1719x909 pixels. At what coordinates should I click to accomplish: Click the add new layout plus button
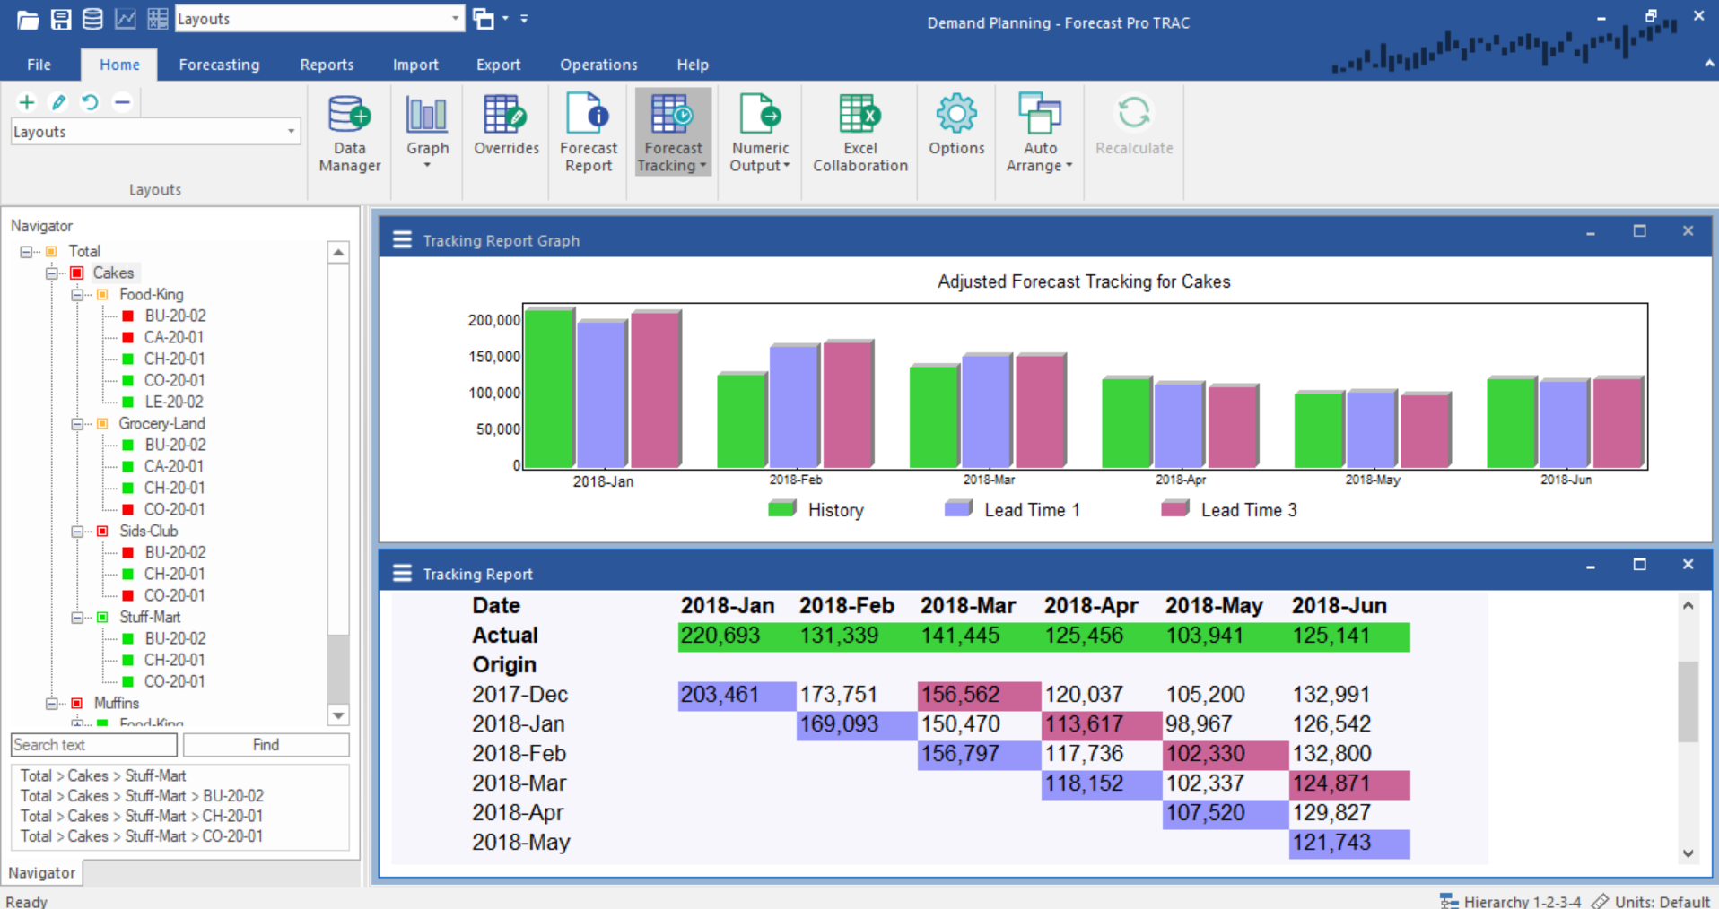pos(26,101)
